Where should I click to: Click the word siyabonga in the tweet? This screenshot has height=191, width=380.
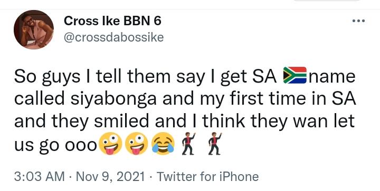point(113,99)
